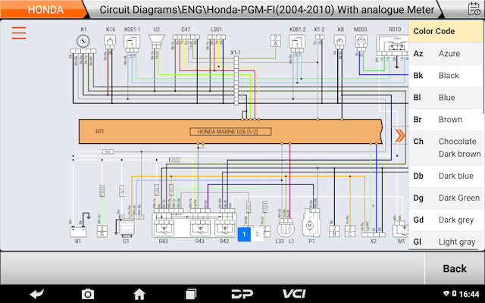Viewport: 485px width, 303px height.
Task: Select the K8 switch component
Action: click(x=339, y=42)
